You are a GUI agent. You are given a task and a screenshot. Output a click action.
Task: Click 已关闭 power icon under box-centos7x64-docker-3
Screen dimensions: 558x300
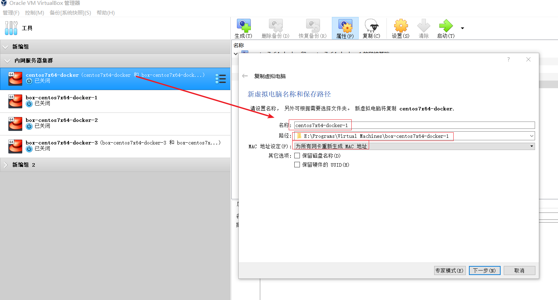(x=29, y=149)
